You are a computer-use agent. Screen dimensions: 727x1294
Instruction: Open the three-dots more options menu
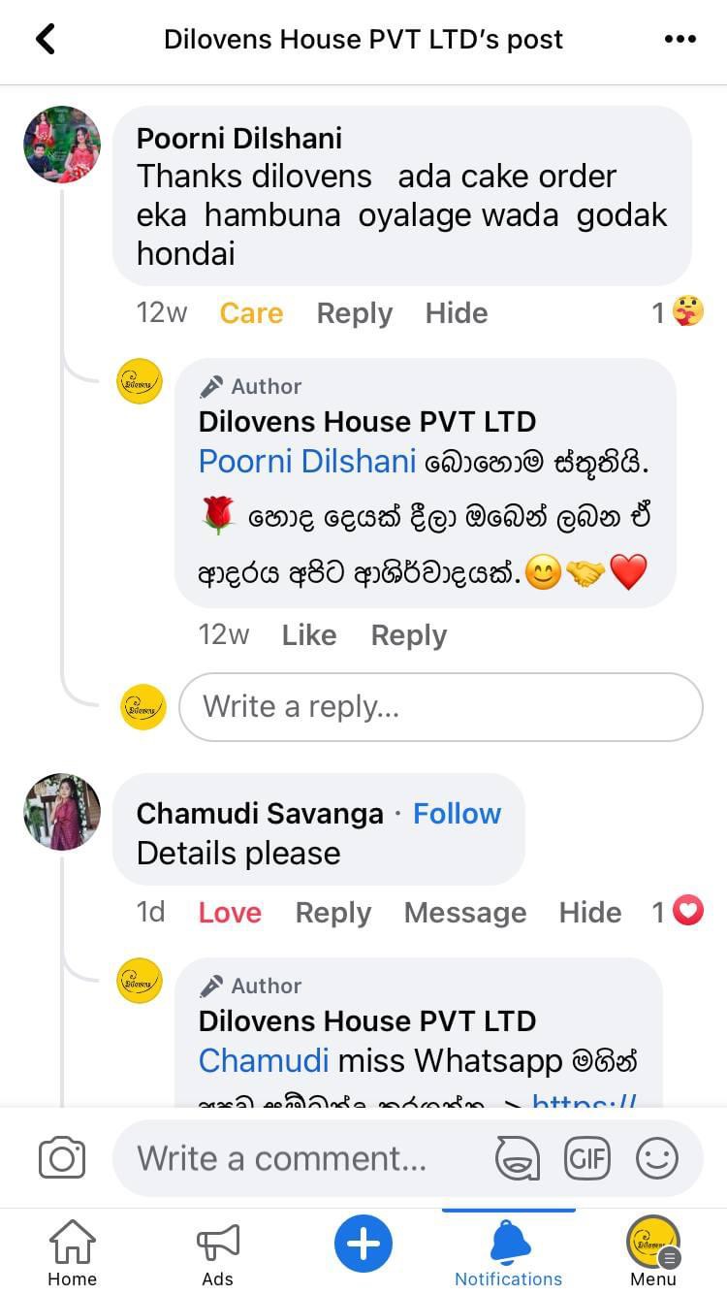pos(680,39)
